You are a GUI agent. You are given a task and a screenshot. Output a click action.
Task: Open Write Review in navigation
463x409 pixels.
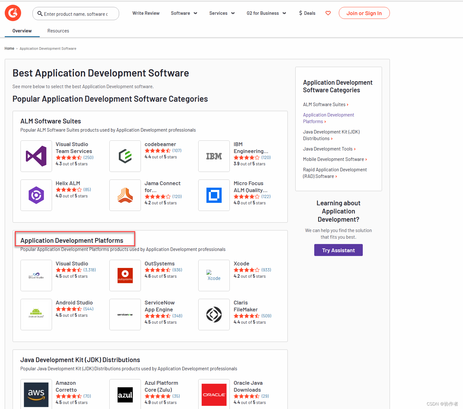click(x=146, y=13)
